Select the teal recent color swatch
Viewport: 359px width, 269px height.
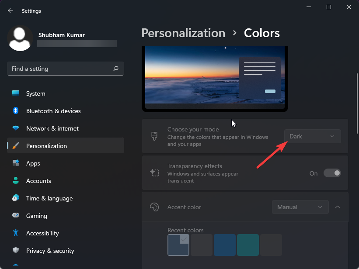[x=248, y=245]
